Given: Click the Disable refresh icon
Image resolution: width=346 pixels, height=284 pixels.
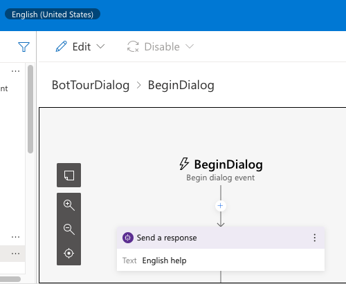Looking at the screenshot, I should 133,46.
